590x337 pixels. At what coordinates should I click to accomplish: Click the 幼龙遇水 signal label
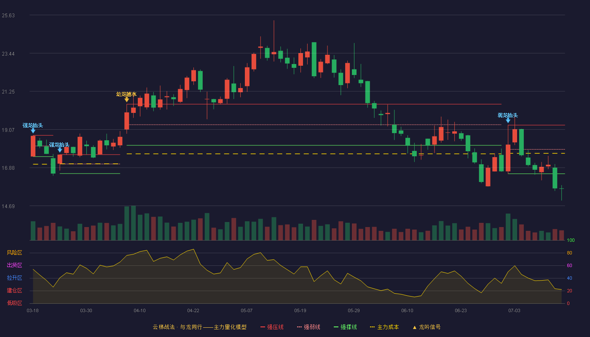(126, 94)
